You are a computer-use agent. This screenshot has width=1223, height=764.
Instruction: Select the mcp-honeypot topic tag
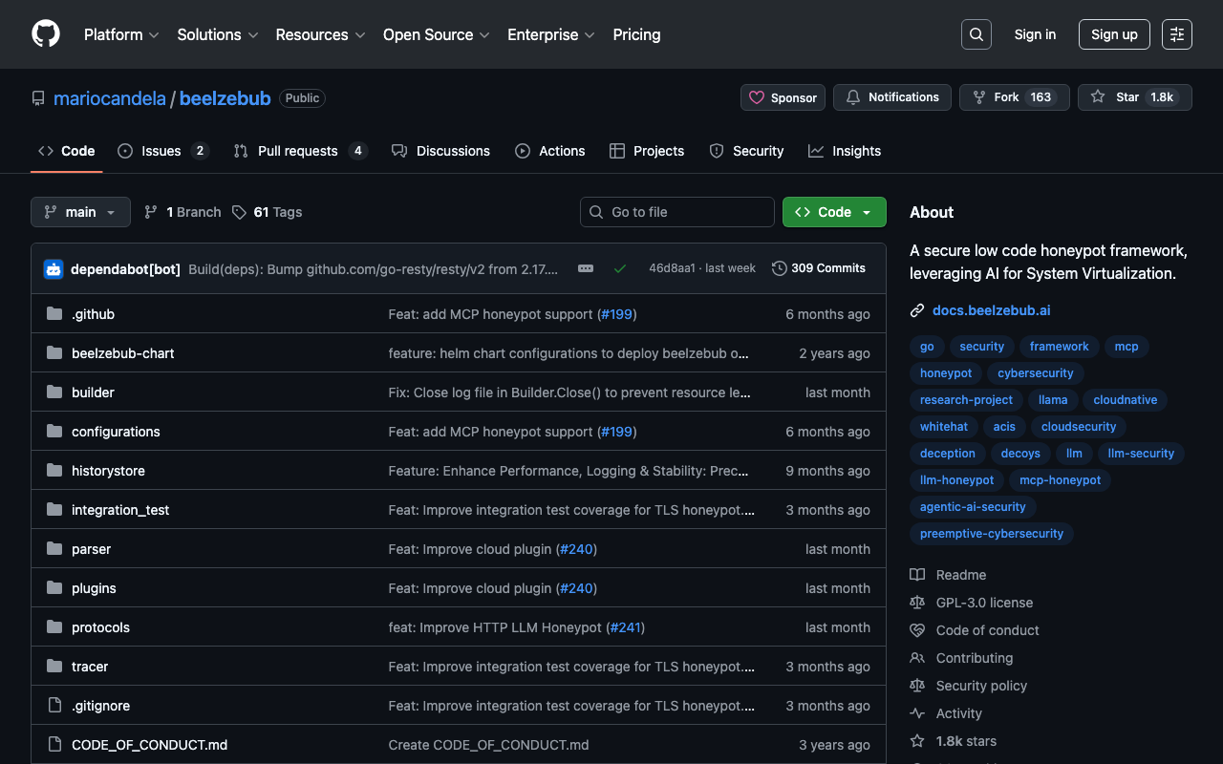[1060, 480]
